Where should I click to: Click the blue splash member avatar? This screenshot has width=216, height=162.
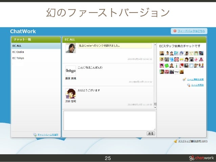point(172,59)
